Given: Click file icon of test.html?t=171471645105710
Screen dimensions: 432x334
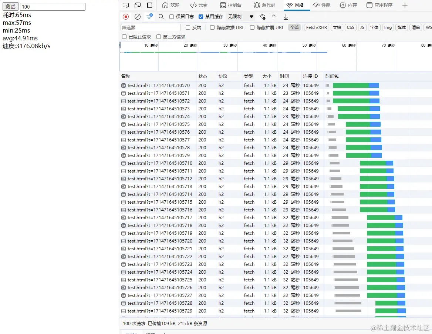Looking at the screenshot, I should (124, 163).
